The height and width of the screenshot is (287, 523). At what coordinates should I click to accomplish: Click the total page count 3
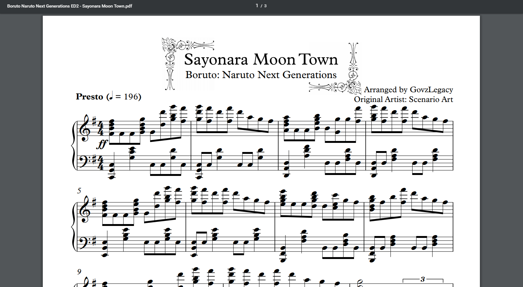[x=265, y=6]
